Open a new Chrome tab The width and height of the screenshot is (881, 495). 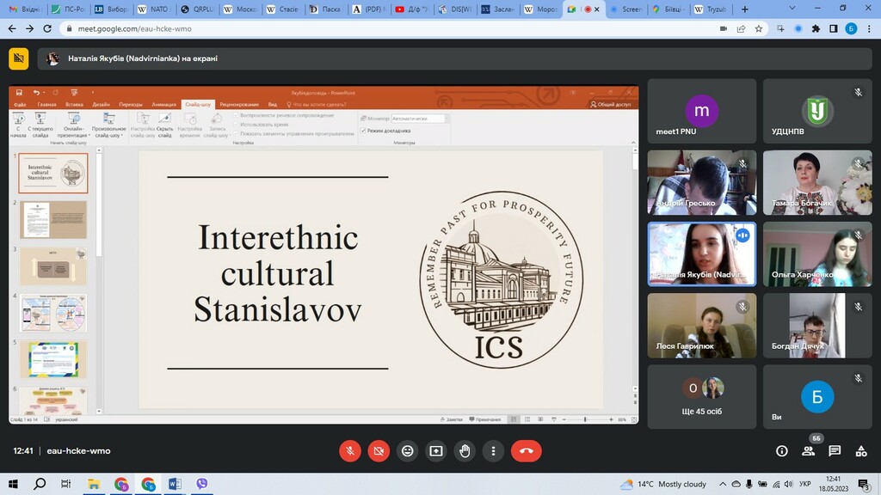pos(745,9)
